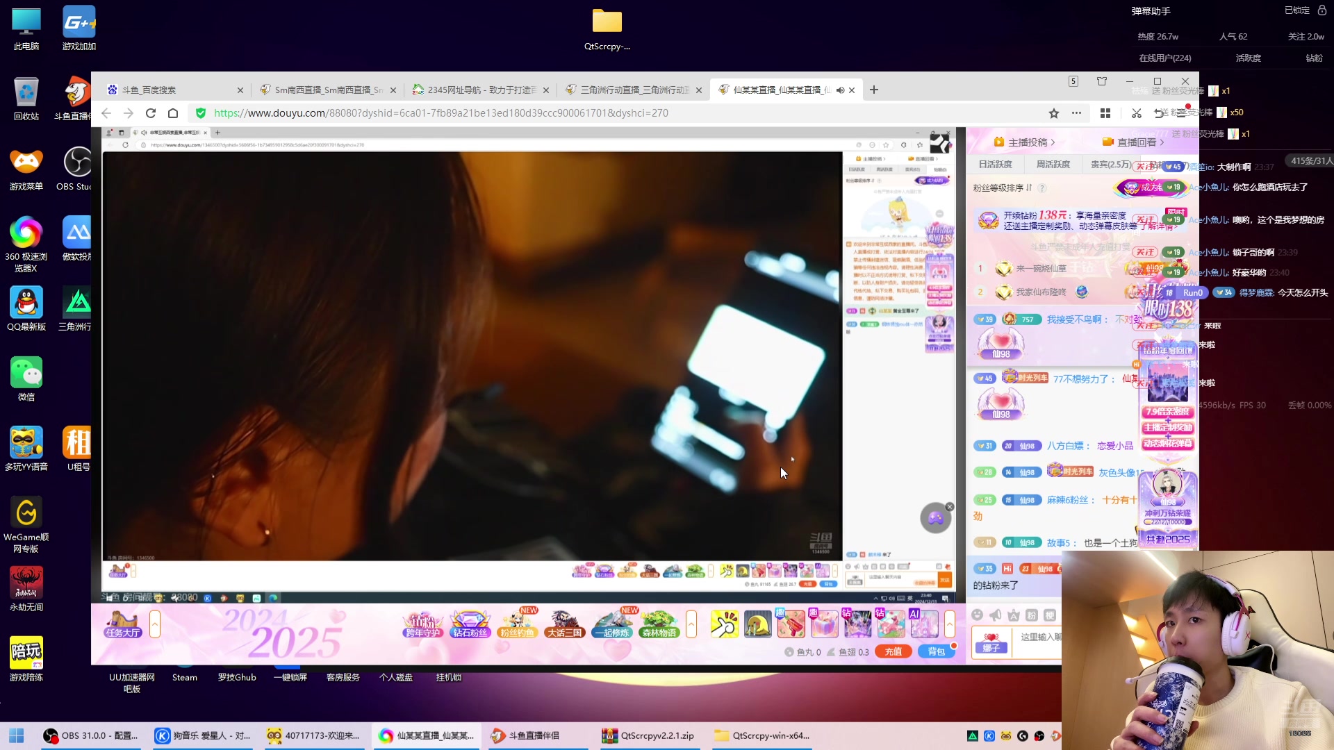Open the 粉丝钓鱼 activity icon
The image size is (1334, 750).
[518, 624]
